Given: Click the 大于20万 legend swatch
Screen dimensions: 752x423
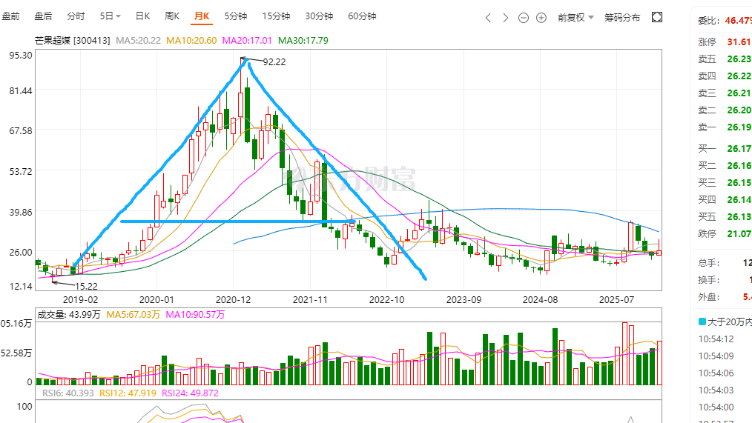Looking at the screenshot, I should [x=702, y=322].
